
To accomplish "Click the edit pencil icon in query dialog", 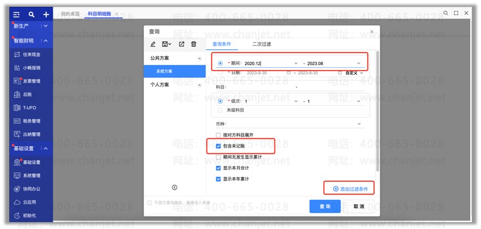I will [152, 44].
